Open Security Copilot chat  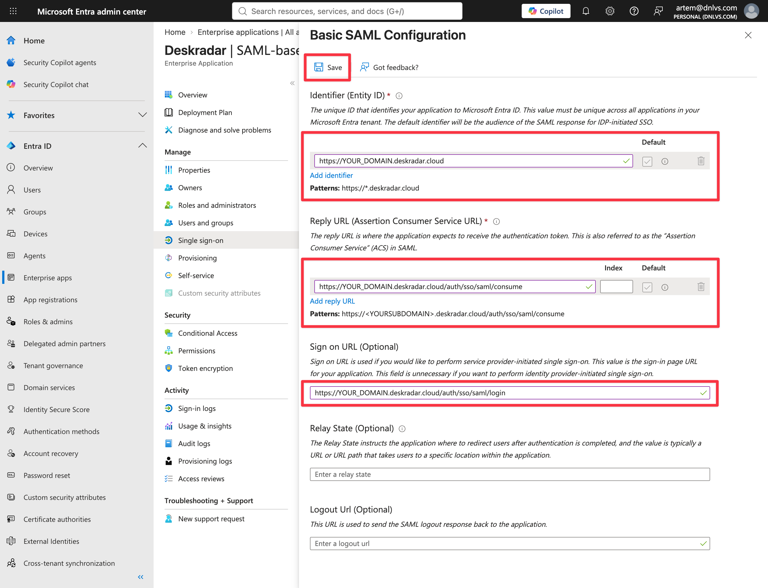pos(56,85)
